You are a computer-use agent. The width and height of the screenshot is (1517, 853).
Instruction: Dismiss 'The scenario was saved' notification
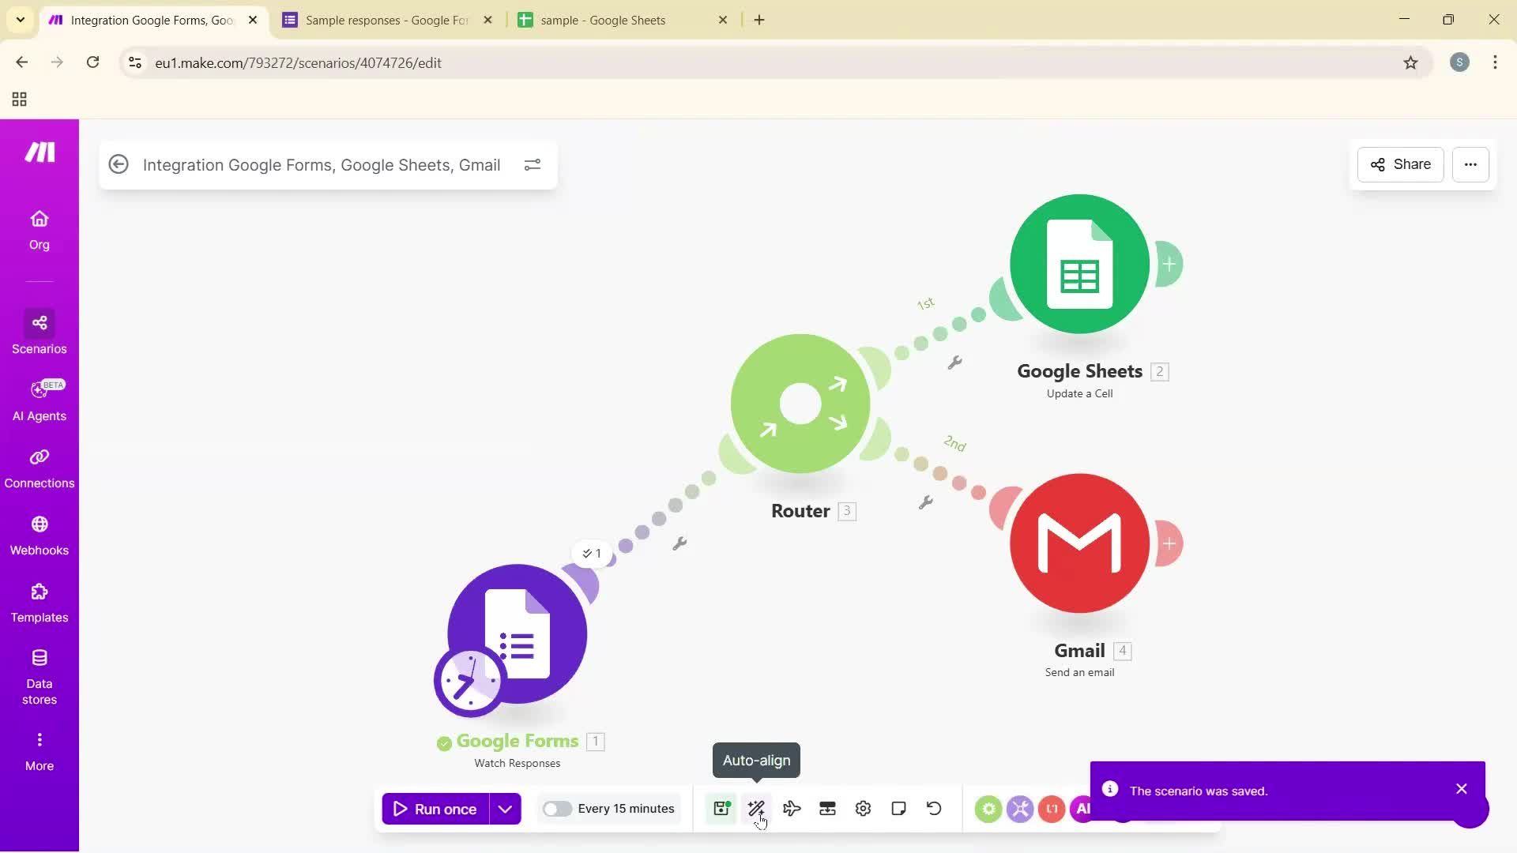[1461, 788]
